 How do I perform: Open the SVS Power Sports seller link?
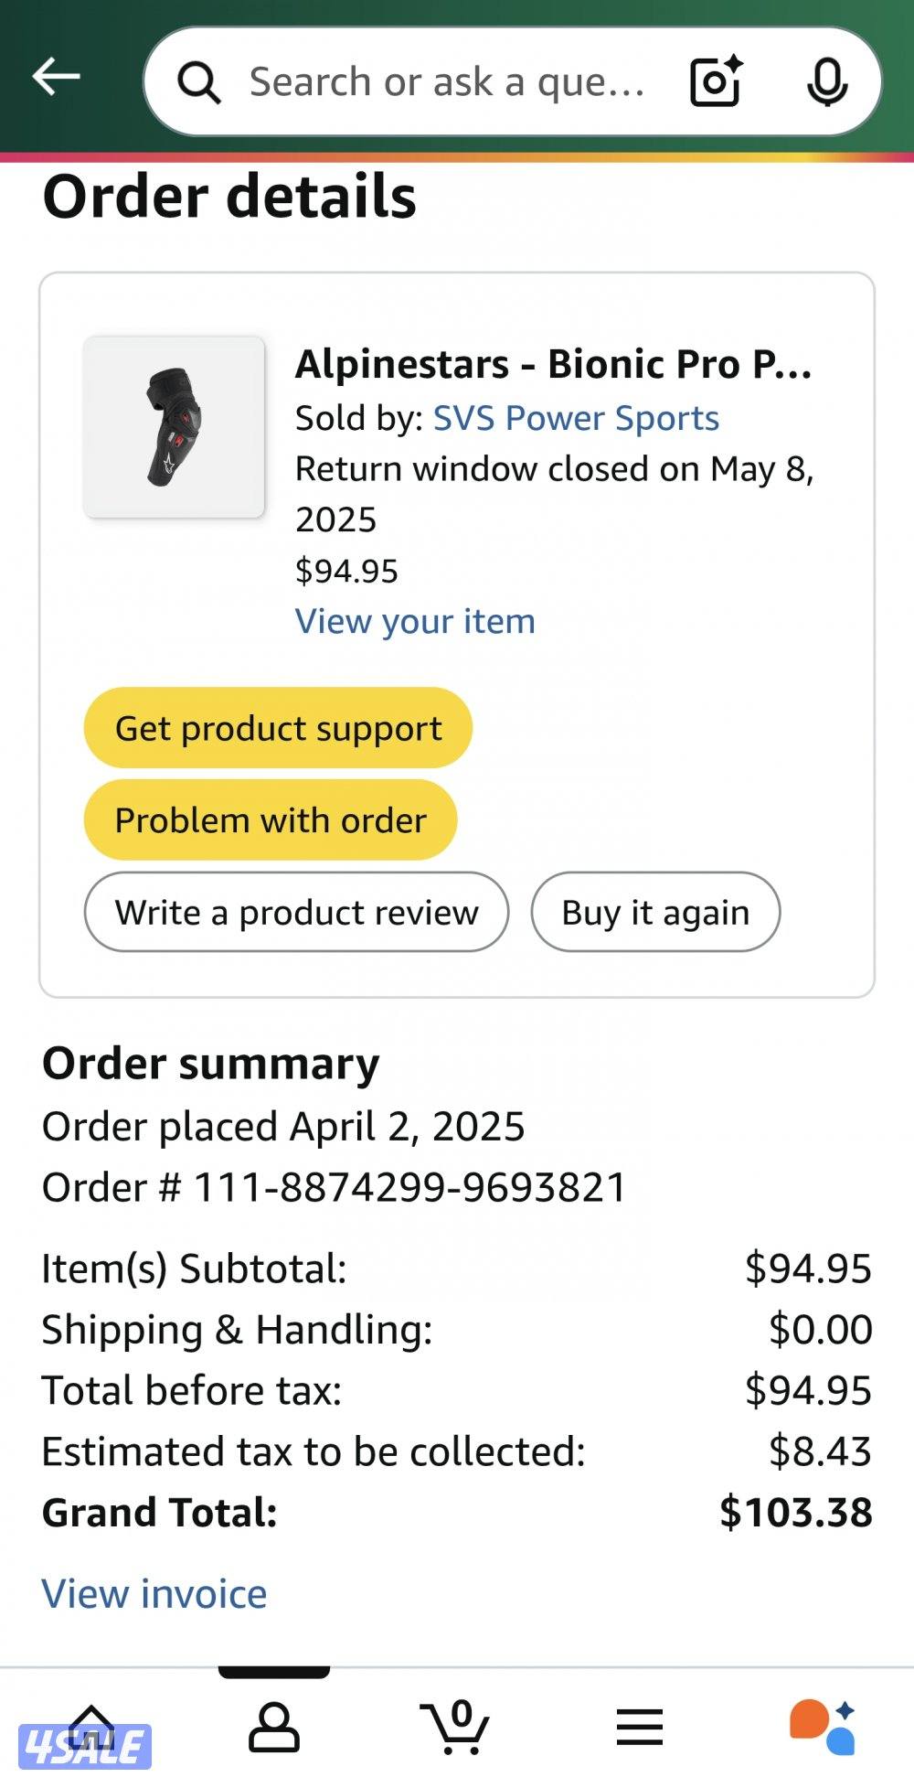click(x=576, y=418)
